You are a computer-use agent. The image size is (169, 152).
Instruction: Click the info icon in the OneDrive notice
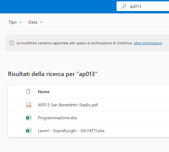coord(12,43)
